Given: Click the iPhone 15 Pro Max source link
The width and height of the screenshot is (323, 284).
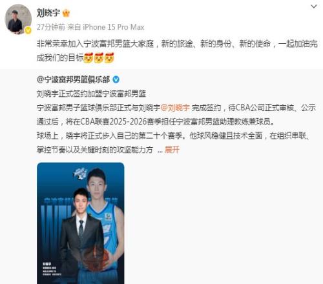Looking at the screenshot, I should click(114, 27).
